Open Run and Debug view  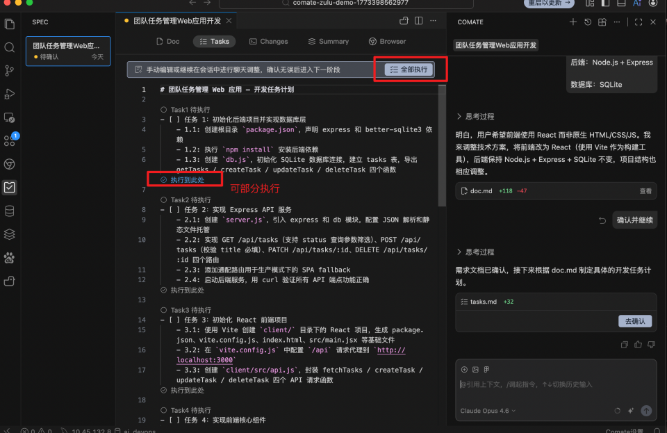coord(9,94)
